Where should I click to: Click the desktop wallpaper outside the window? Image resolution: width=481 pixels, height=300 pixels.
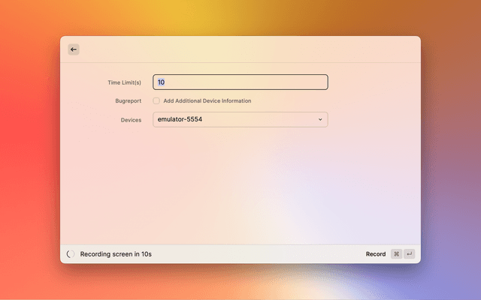(x=30, y=150)
